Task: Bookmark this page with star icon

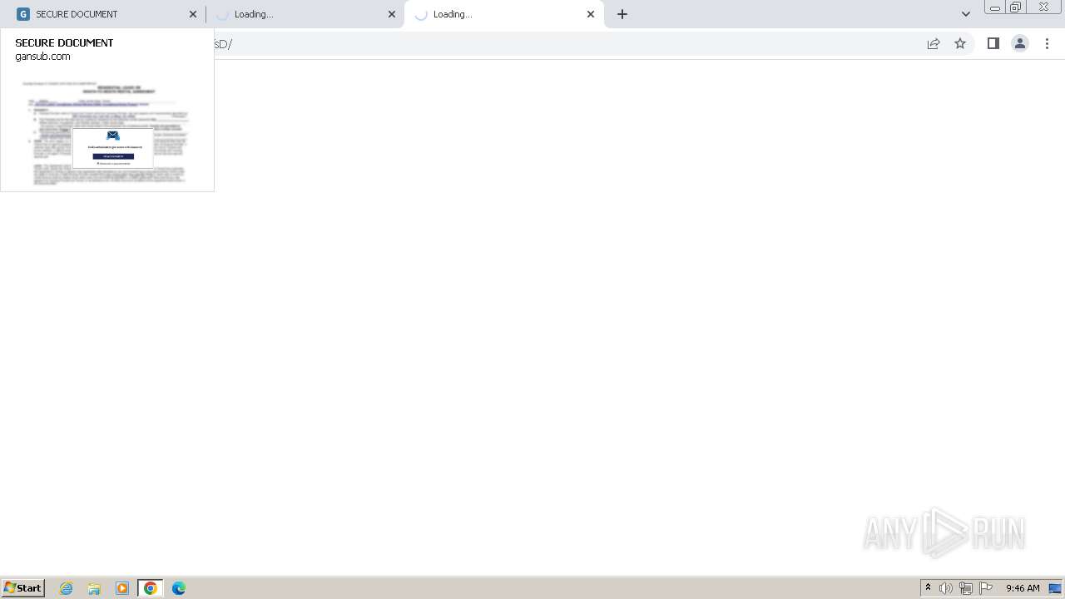Action: click(x=960, y=43)
